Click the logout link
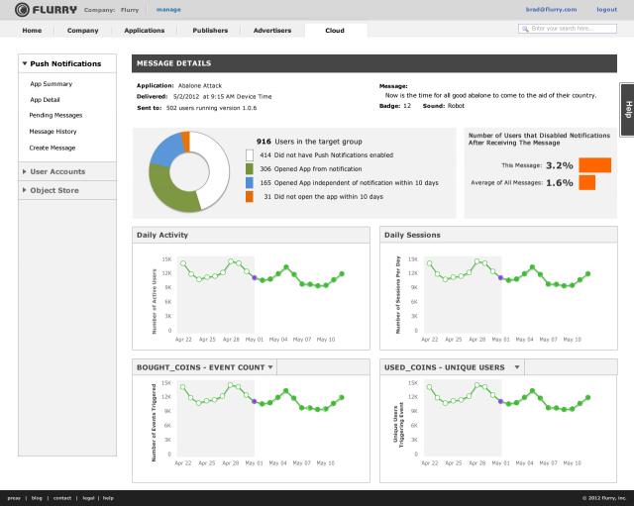The height and width of the screenshot is (506, 634). coord(606,9)
